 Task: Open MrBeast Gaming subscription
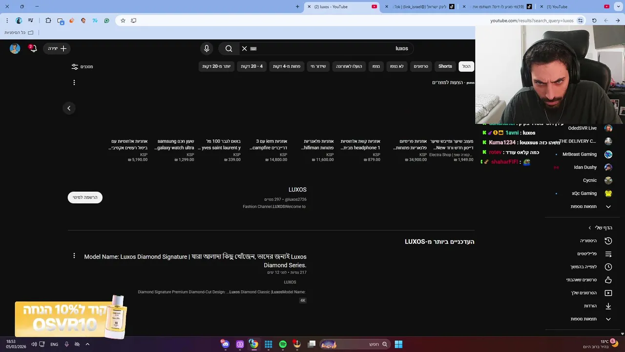[583, 154]
